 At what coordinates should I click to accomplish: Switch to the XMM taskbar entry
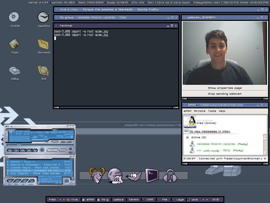click(x=148, y=200)
